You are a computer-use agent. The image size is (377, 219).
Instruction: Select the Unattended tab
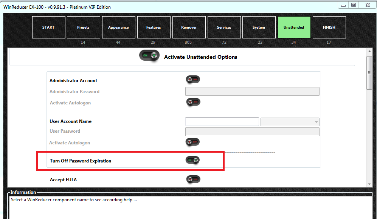(294, 27)
